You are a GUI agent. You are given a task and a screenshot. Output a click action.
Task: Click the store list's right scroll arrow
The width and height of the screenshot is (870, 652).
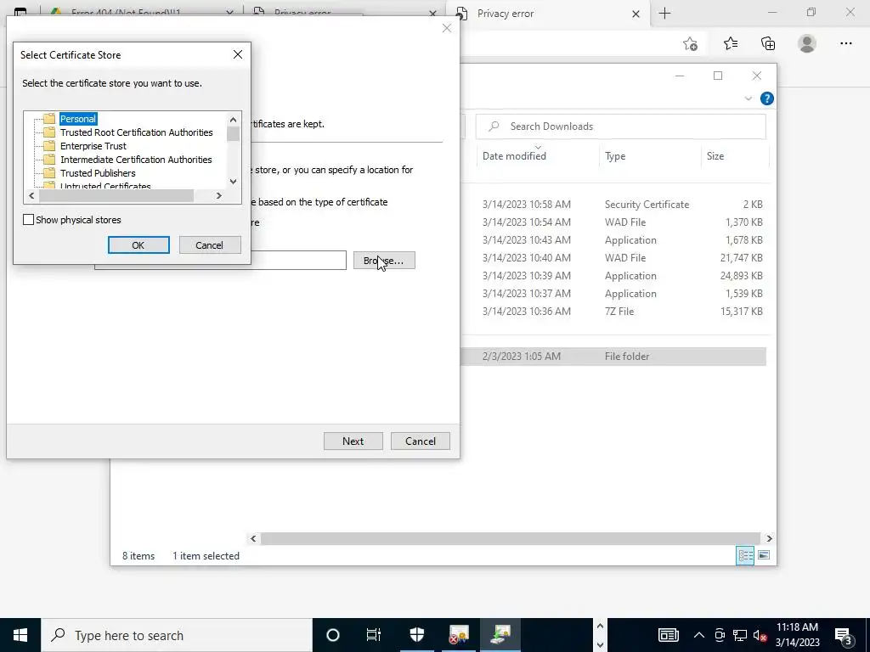tap(219, 195)
